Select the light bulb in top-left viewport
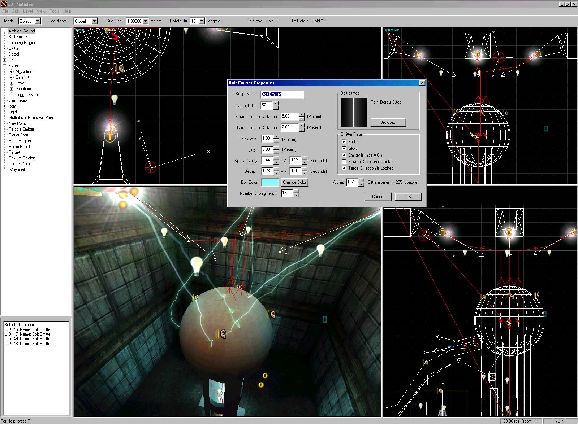Image resolution: width=578 pixels, height=424 pixels. coord(115,99)
